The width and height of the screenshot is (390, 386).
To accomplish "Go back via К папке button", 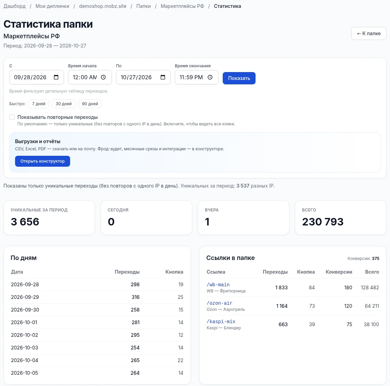I will pos(369,33).
